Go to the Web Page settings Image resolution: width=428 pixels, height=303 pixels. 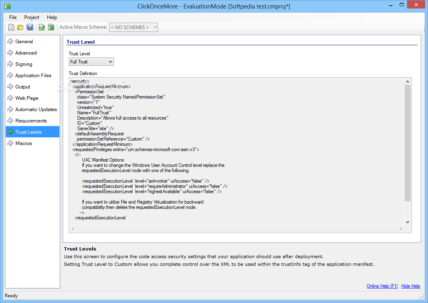tap(32, 98)
